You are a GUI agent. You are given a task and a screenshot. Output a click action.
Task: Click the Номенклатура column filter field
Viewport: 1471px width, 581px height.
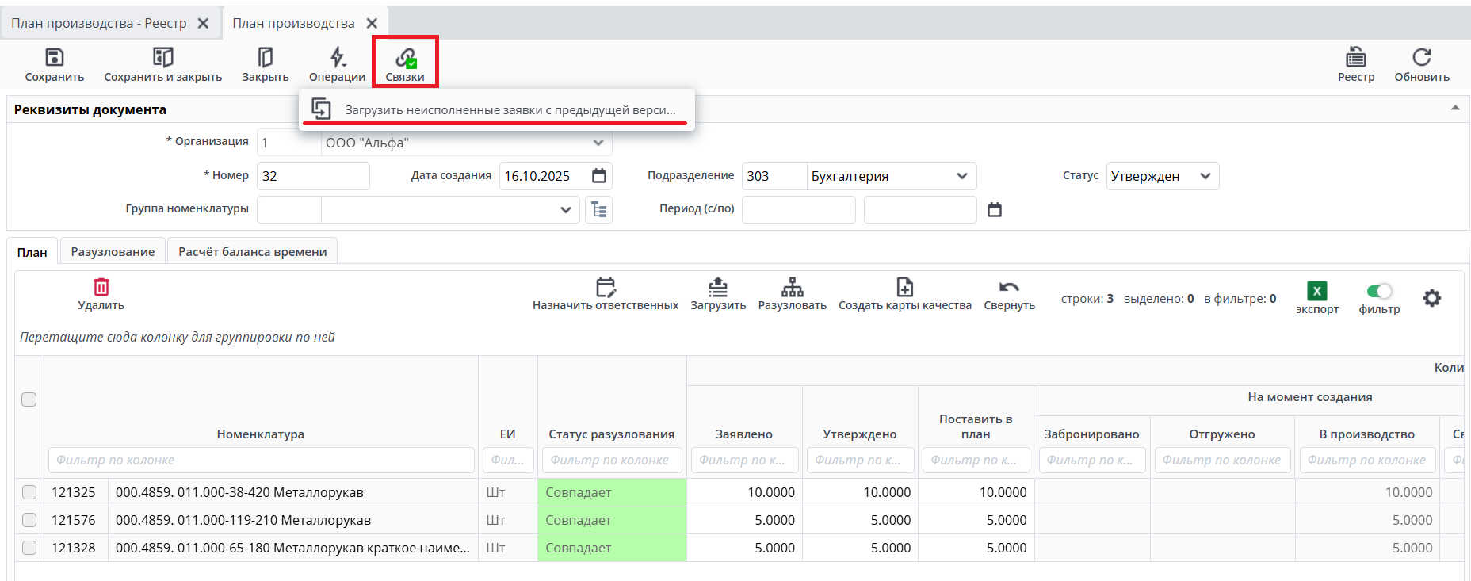[x=261, y=460]
